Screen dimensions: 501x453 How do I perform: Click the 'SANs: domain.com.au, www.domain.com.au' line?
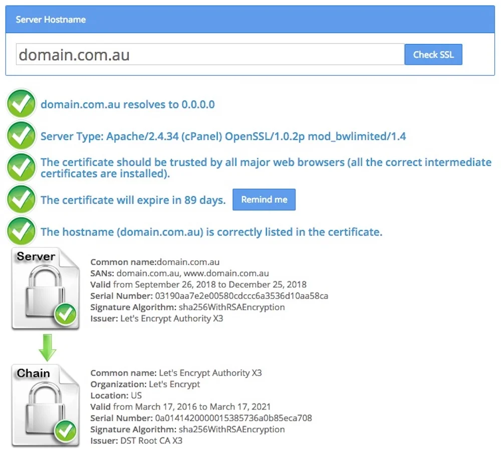coord(179,274)
